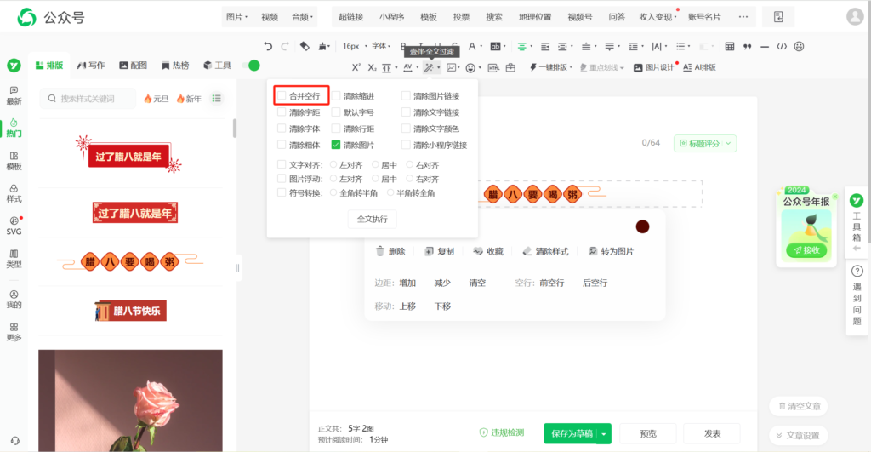Click the 发表 button
This screenshot has width=871, height=452.
tap(712, 433)
